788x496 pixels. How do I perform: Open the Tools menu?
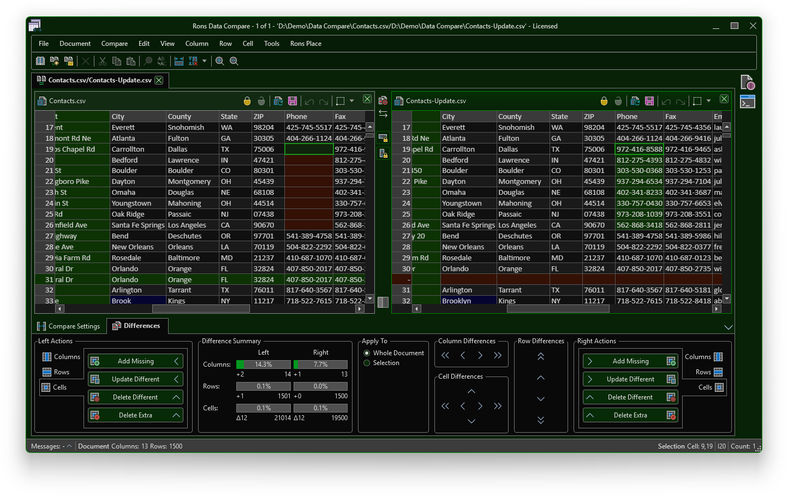click(272, 44)
